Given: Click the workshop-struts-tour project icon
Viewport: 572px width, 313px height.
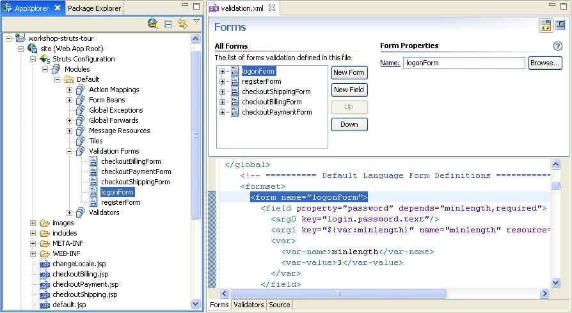Looking at the screenshot, I should [20, 38].
